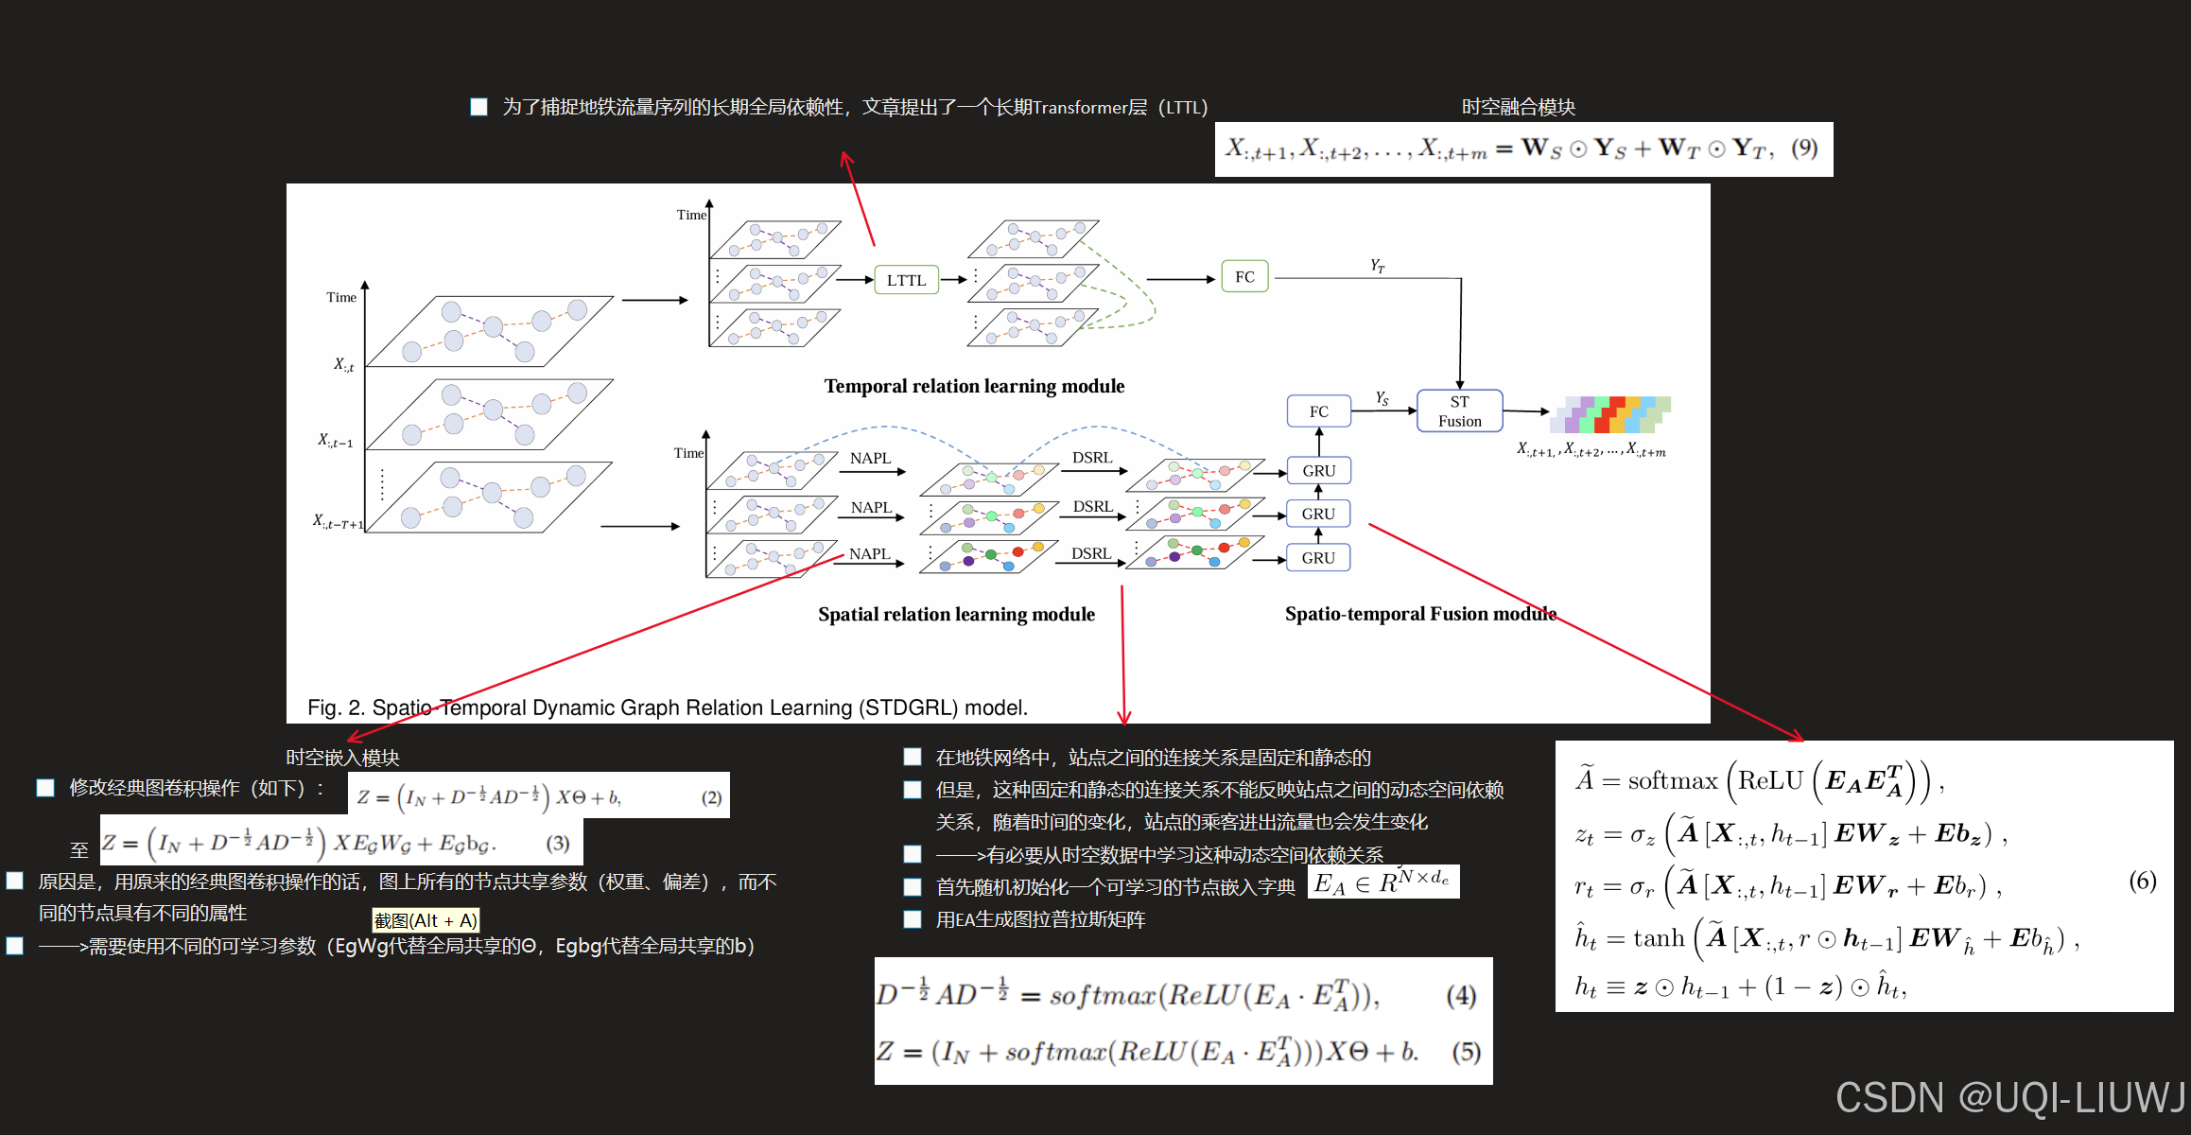Check the box before 用EA生成图拉普拉斯矩阵

(x=913, y=919)
